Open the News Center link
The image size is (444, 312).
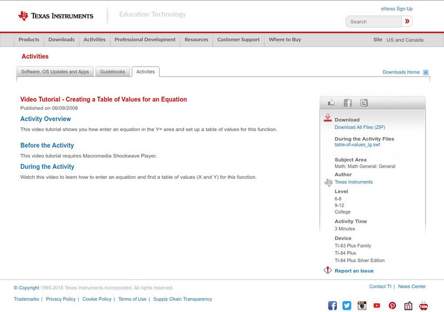[x=412, y=286]
